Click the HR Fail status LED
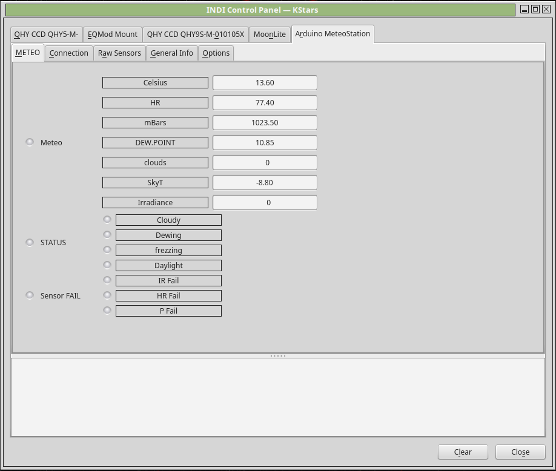 tap(107, 295)
